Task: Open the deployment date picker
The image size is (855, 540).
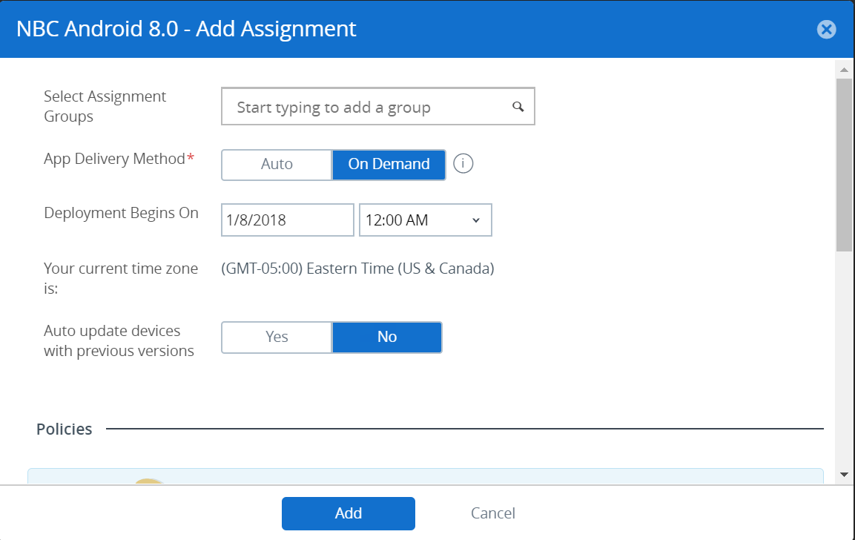Action: [287, 220]
